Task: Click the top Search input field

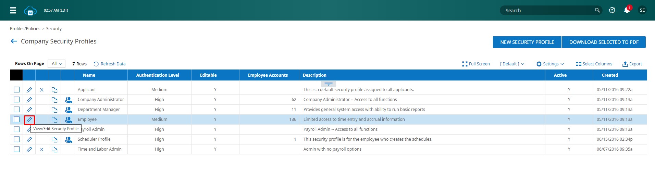Action: [x=548, y=11]
